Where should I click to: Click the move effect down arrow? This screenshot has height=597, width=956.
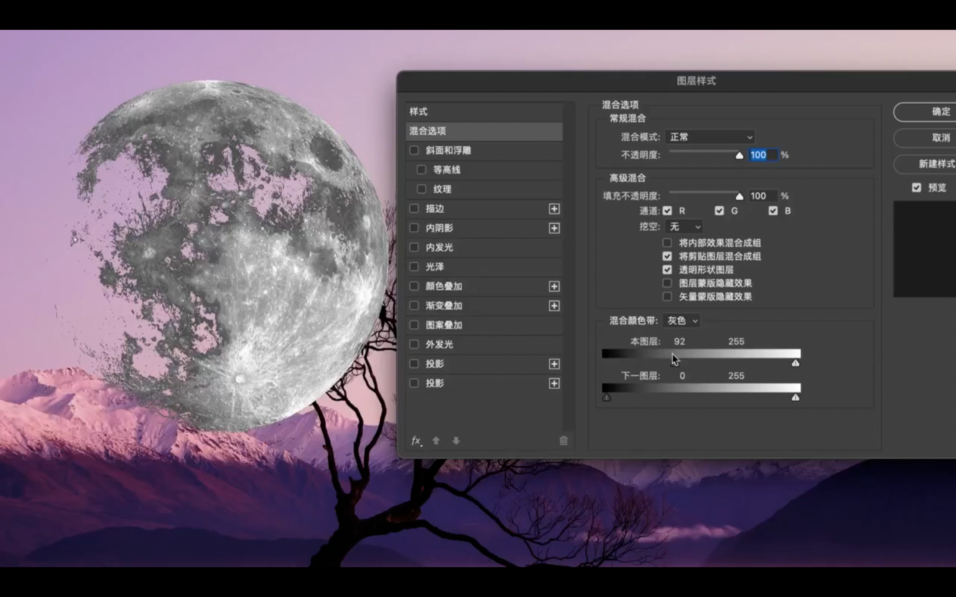click(x=456, y=441)
